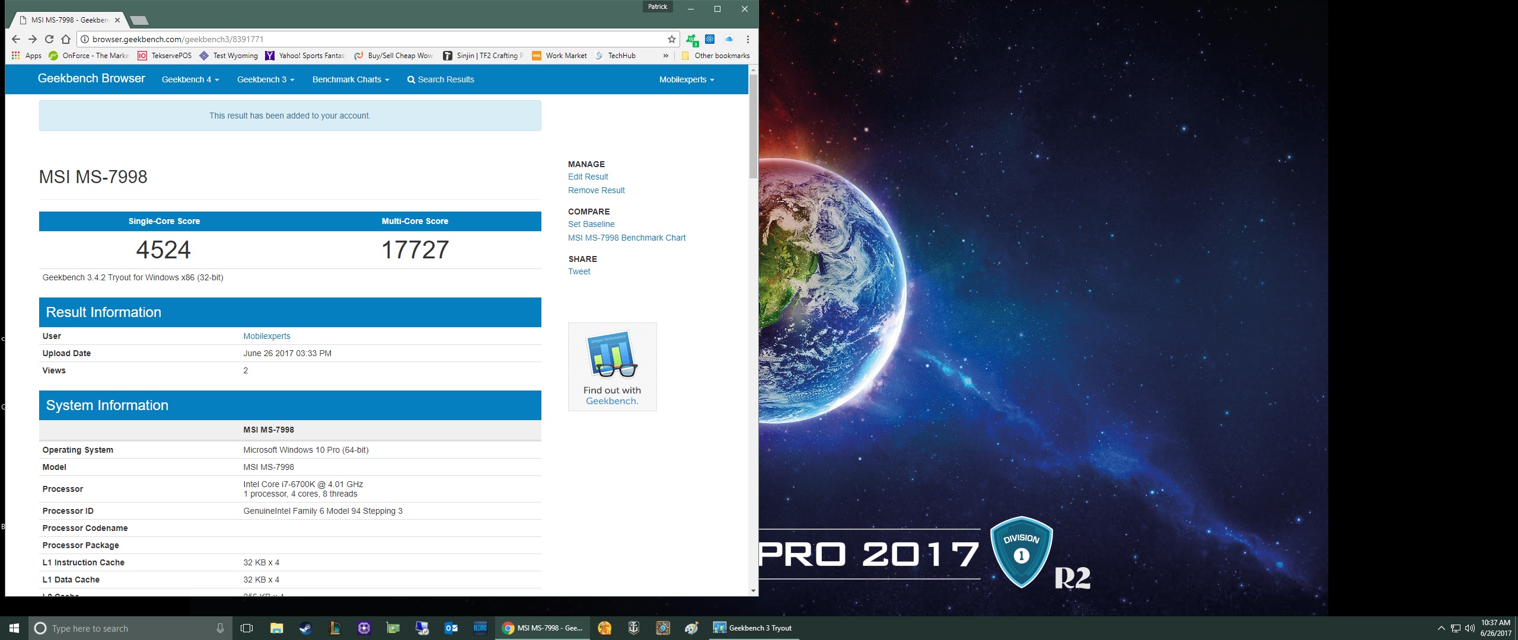Open the orange runner taskbar icon
This screenshot has width=1518, height=640.
(604, 628)
